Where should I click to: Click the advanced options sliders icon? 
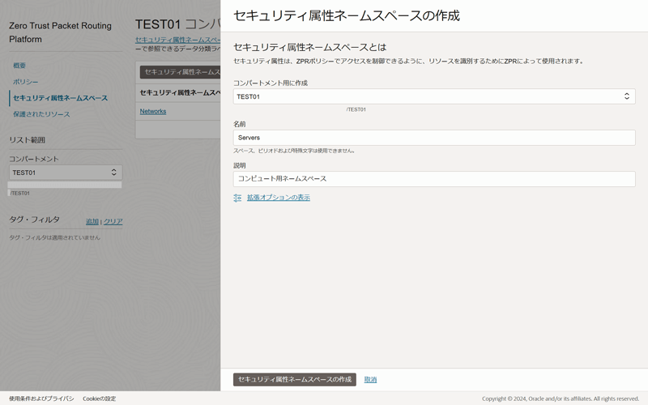[237, 198]
